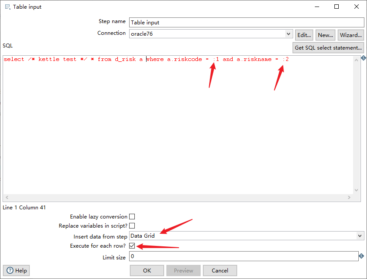This screenshot has width=367, height=279.
Task: Focus the Step name text field
Action: point(247,23)
